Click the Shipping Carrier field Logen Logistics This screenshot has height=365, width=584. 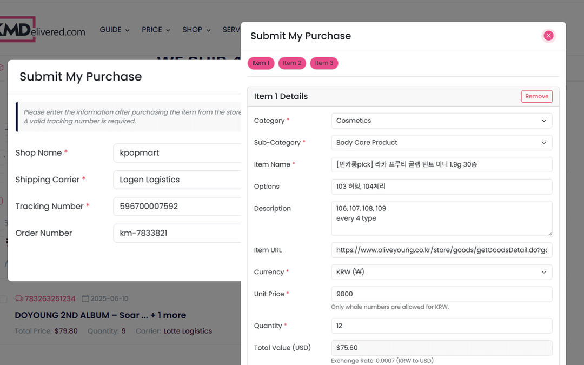[x=177, y=180]
